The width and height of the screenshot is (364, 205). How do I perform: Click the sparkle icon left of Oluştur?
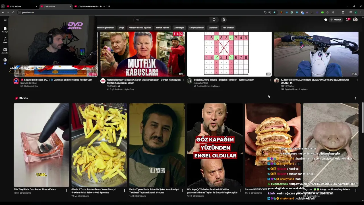click(x=326, y=20)
